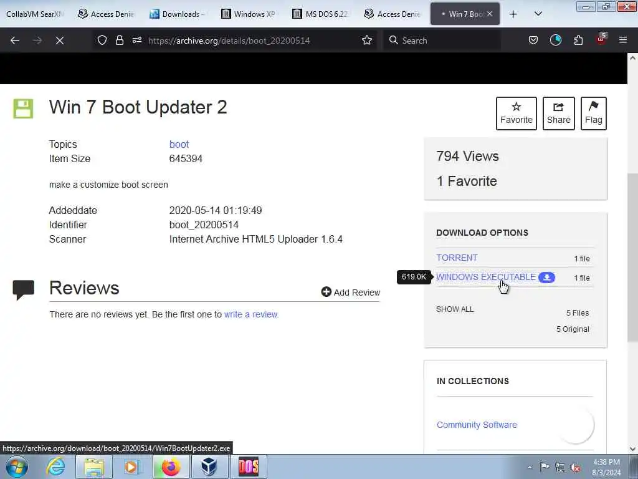Switch to Windows XP tab
This screenshot has height=479, width=638.
click(250, 14)
